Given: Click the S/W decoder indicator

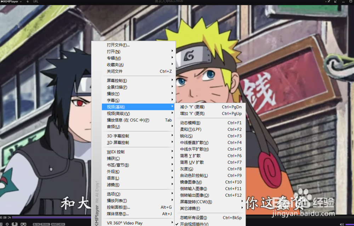Looking at the screenshot, I should click(36, 224).
